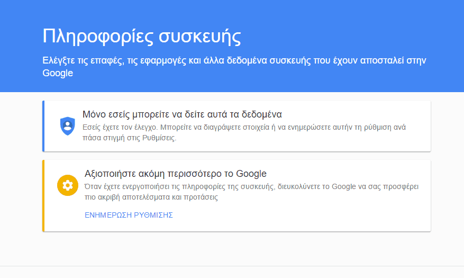Screen dimensions: 464x278
Task: Click the word Ρυθμίσεις in the privacy card
Action: click(x=159, y=138)
